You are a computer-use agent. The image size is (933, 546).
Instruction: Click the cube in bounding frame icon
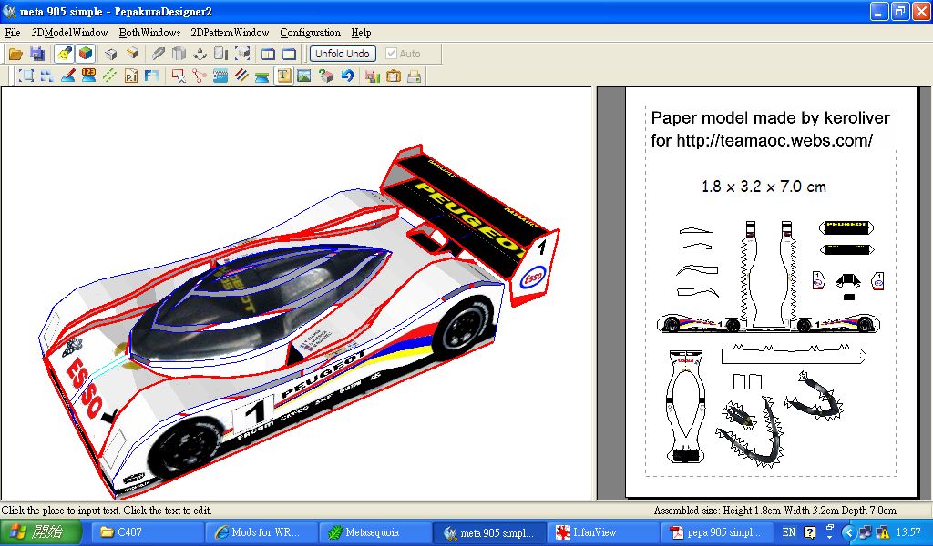242,54
